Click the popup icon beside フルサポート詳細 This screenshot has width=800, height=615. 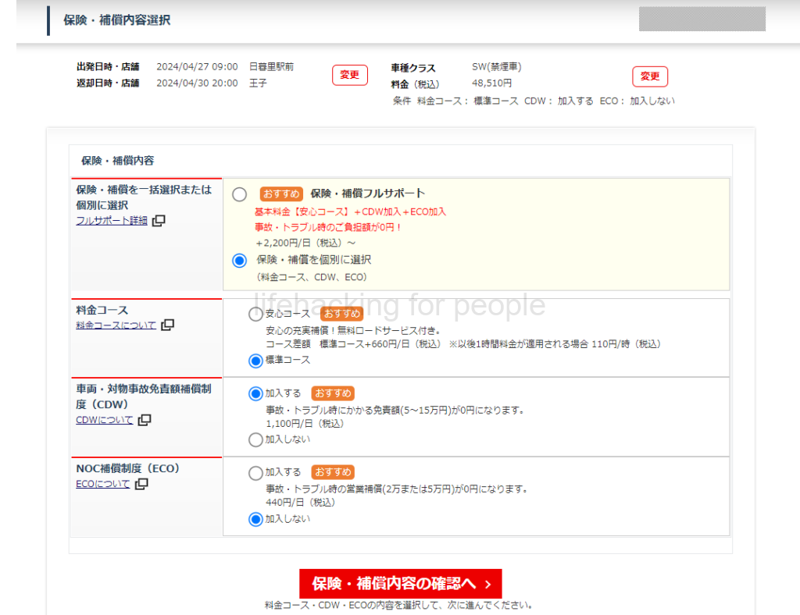coord(159,221)
